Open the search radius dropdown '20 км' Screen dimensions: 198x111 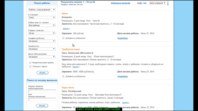coord(42,33)
